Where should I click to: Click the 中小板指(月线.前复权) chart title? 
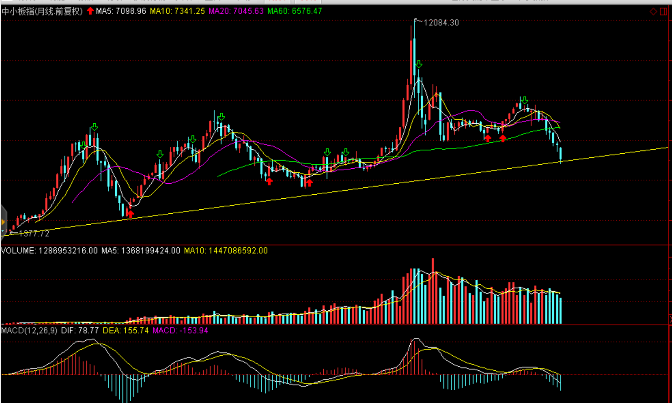(42, 11)
